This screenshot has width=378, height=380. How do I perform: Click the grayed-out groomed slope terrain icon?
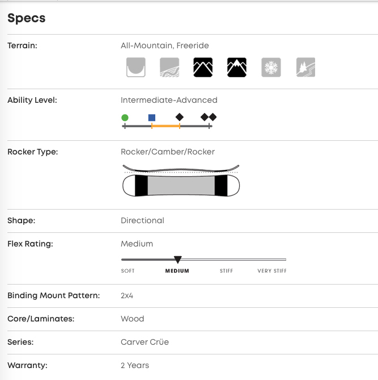click(x=169, y=68)
